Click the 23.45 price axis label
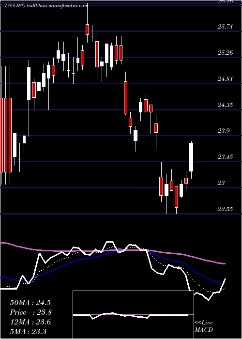242x339 pixels. 225,157
